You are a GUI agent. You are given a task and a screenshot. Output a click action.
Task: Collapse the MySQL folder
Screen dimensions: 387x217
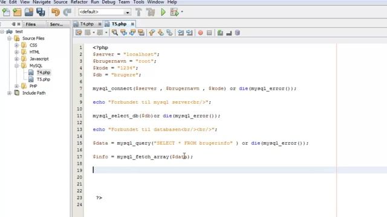click(x=16, y=66)
